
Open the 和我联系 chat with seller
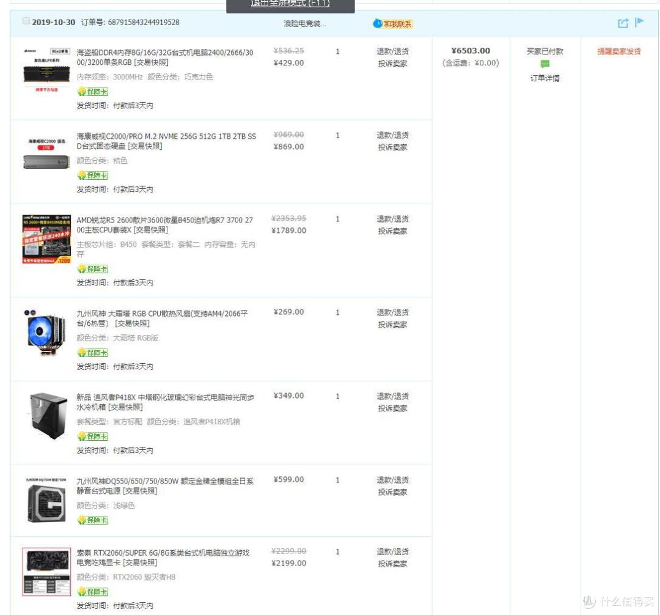393,24
